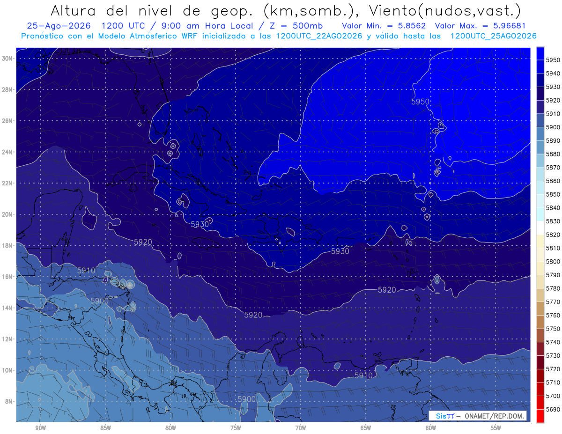Select the 5800 legend label
The width and height of the screenshot is (562, 434).
(x=553, y=261)
